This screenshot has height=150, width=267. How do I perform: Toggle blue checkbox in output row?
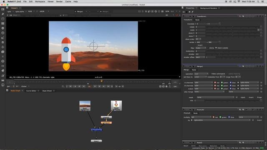coord(231,89)
